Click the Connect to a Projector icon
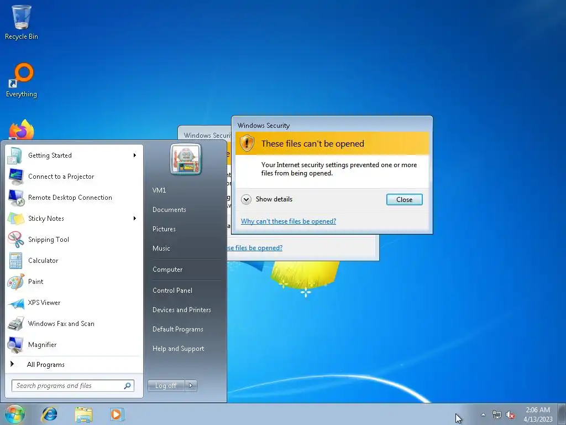 (15, 177)
